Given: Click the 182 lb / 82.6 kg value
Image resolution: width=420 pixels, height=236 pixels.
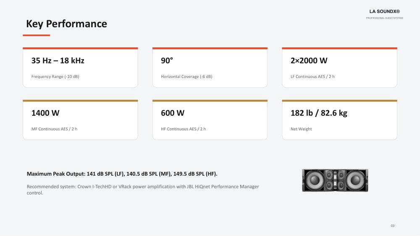Looking at the screenshot, I should [x=319, y=113].
